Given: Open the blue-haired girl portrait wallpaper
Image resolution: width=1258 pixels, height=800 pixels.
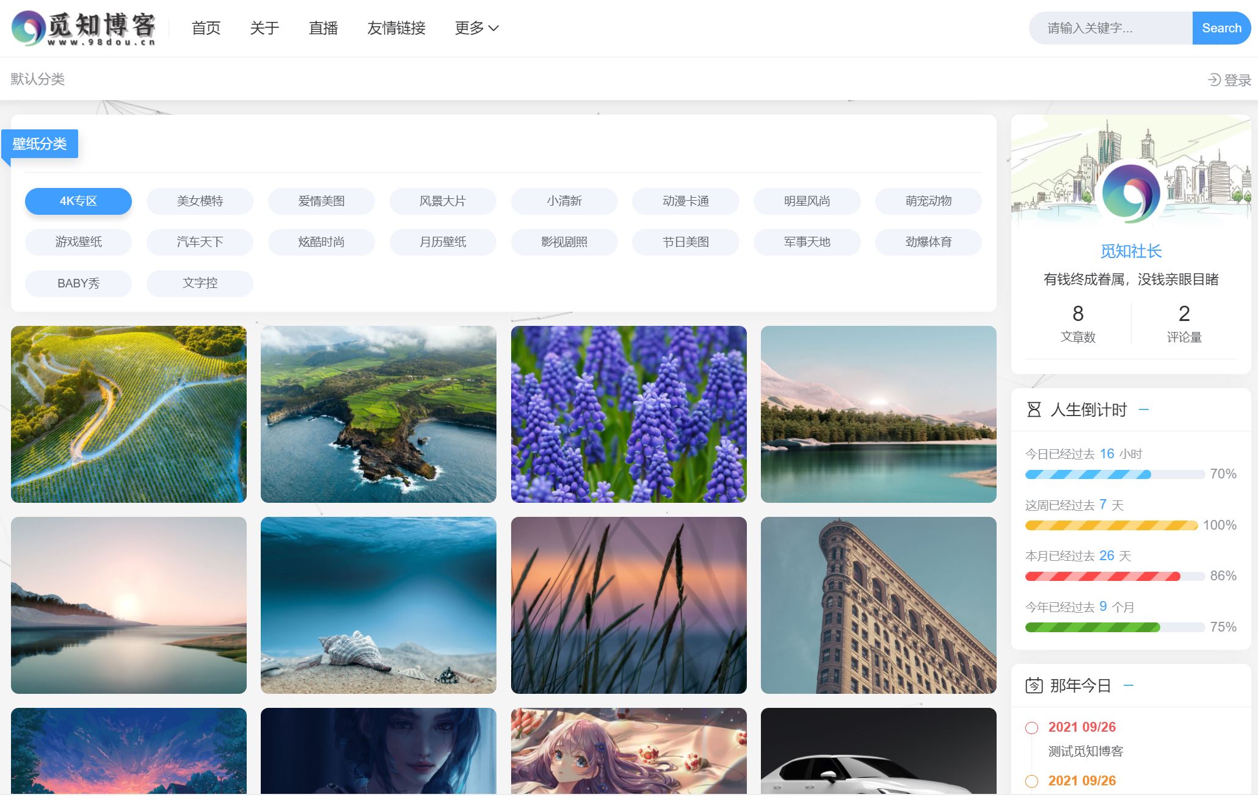Looking at the screenshot, I should [379, 751].
